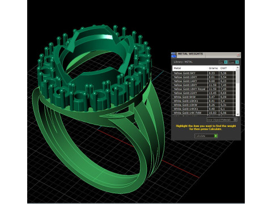
Task: Select the Yellow Gold:18KY row
Action: coord(204,85)
